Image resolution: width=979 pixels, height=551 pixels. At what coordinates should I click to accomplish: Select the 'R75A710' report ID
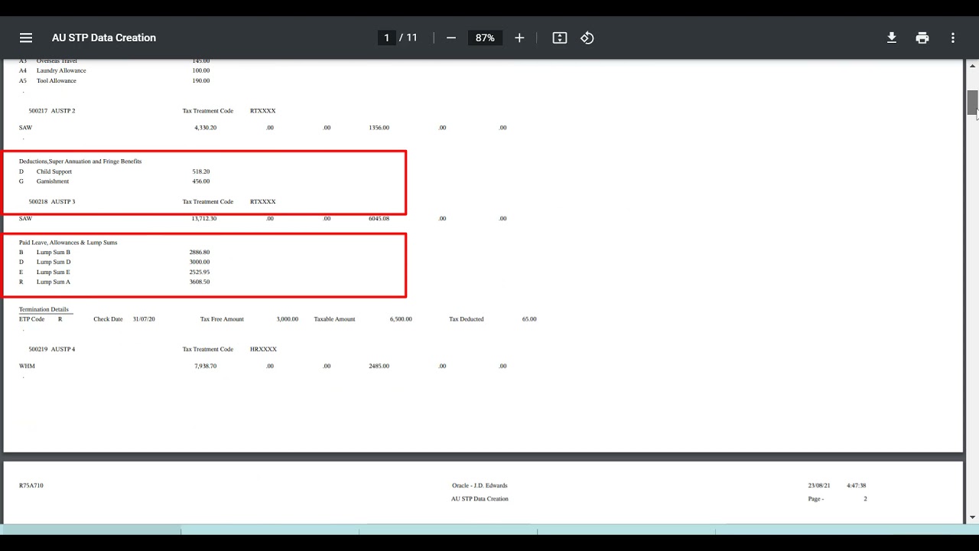pyautogui.click(x=31, y=485)
